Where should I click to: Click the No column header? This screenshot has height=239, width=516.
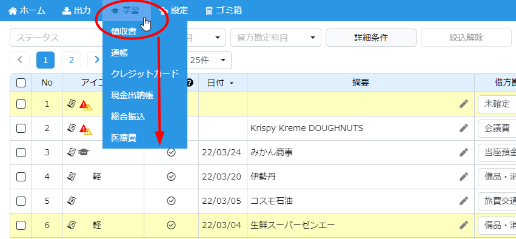click(47, 83)
